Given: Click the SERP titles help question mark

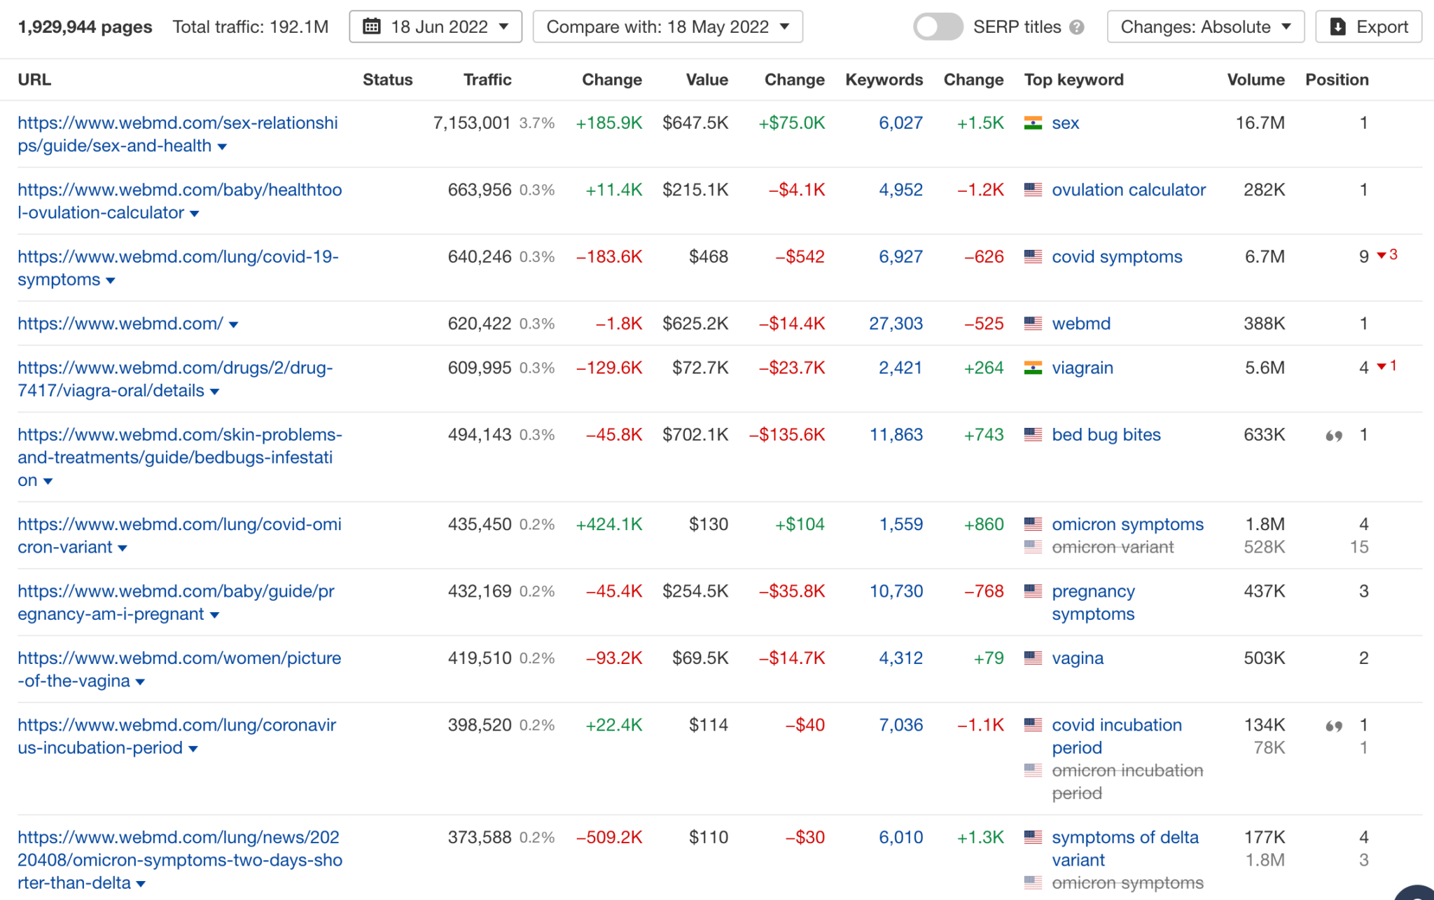Looking at the screenshot, I should point(1077,27).
